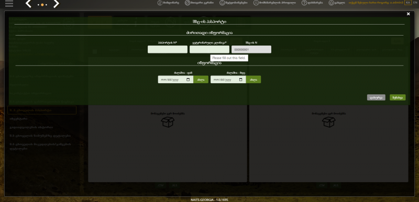The height and width of the screenshot is (202, 419).
Task: Close the pet passport dialog with X
Action: tap(408, 14)
